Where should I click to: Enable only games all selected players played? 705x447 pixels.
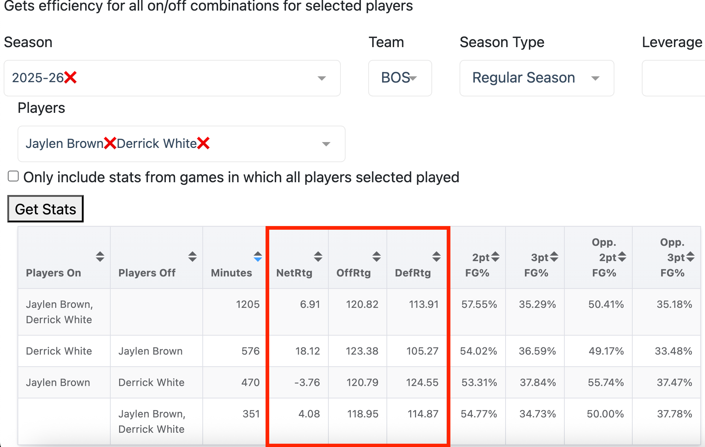(14, 176)
